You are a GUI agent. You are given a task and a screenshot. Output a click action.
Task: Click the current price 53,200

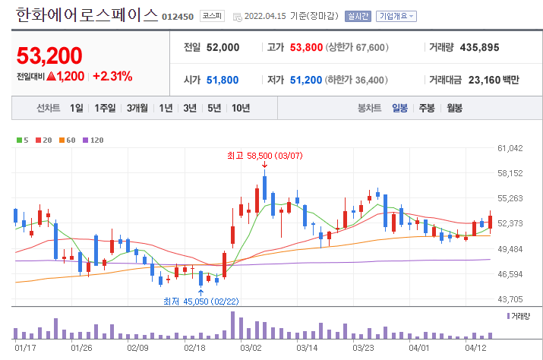click(x=49, y=55)
